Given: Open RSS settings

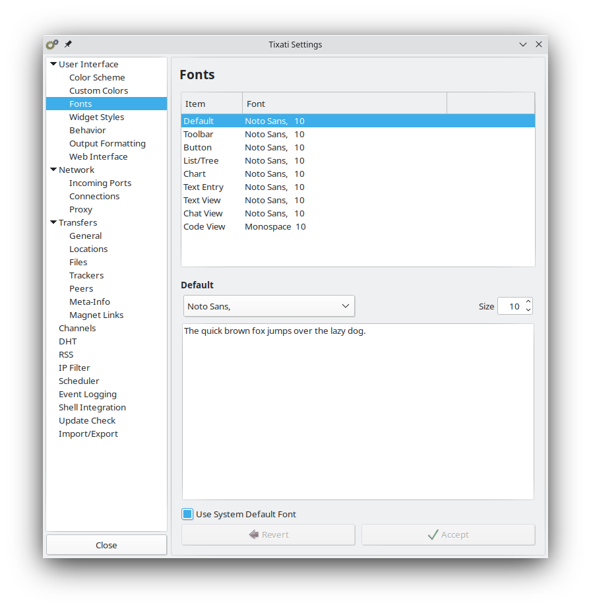Looking at the screenshot, I should pos(66,354).
